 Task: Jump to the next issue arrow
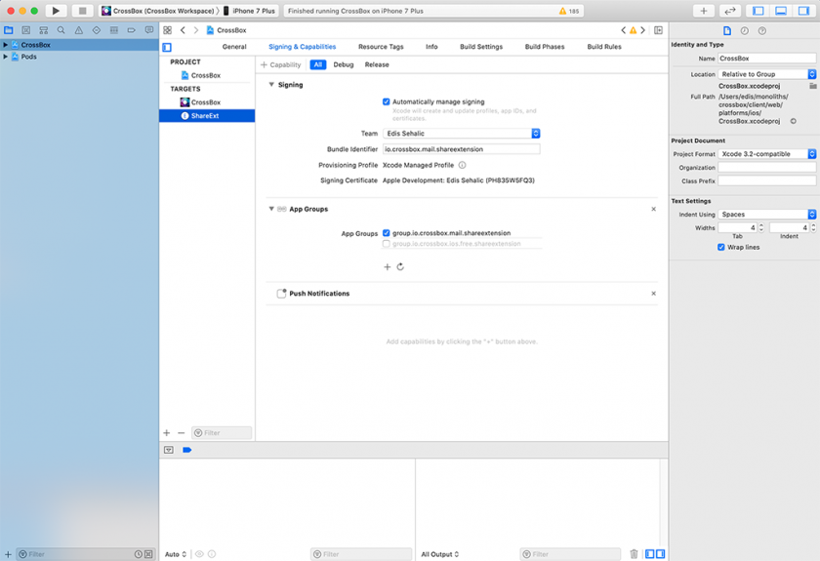click(642, 30)
